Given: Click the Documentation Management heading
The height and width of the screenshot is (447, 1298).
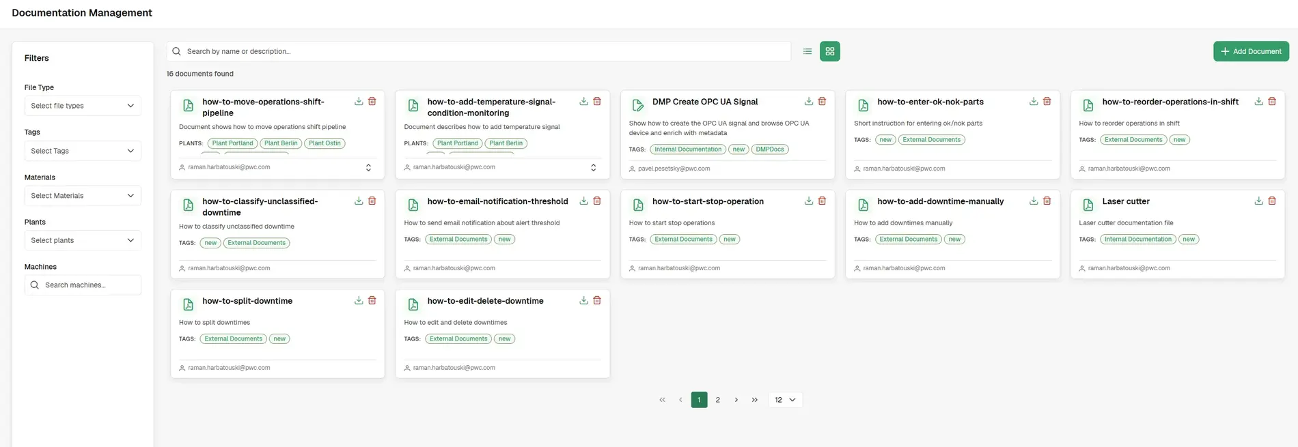Looking at the screenshot, I should (82, 13).
